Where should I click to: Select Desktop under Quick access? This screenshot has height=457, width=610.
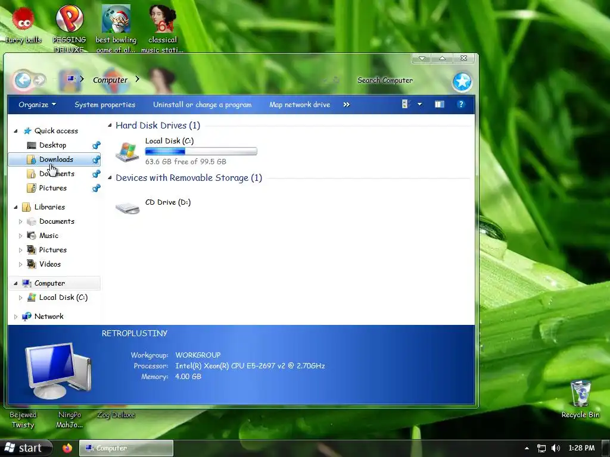coord(52,145)
